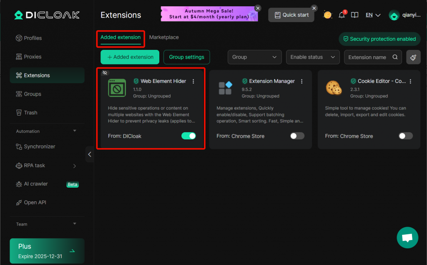This screenshot has width=427, height=265.
Task: Open Extension Manager three-dot menu
Action: 301,82
